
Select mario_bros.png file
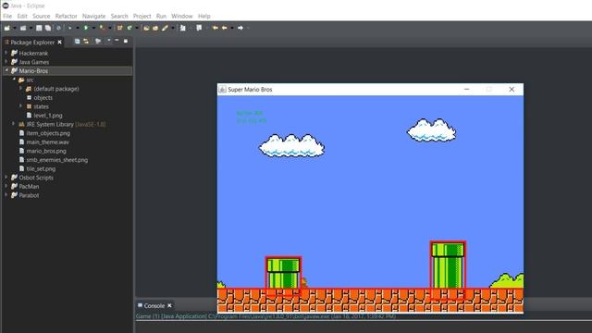(x=46, y=151)
